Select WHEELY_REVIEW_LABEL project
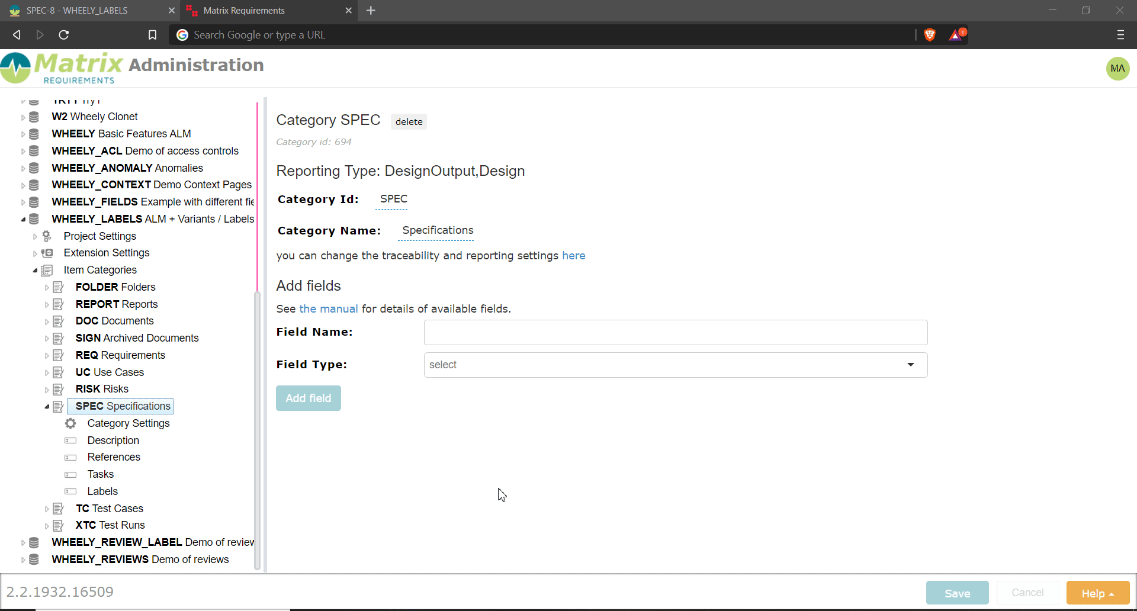 (x=153, y=542)
